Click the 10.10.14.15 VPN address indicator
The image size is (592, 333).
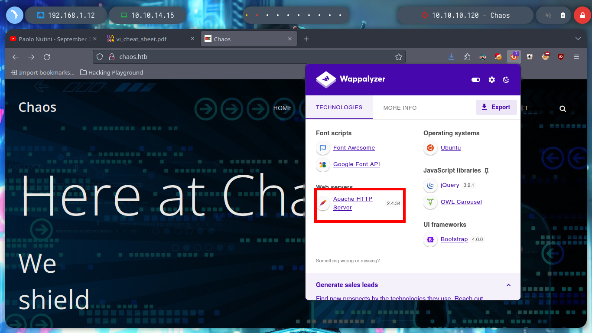point(147,15)
